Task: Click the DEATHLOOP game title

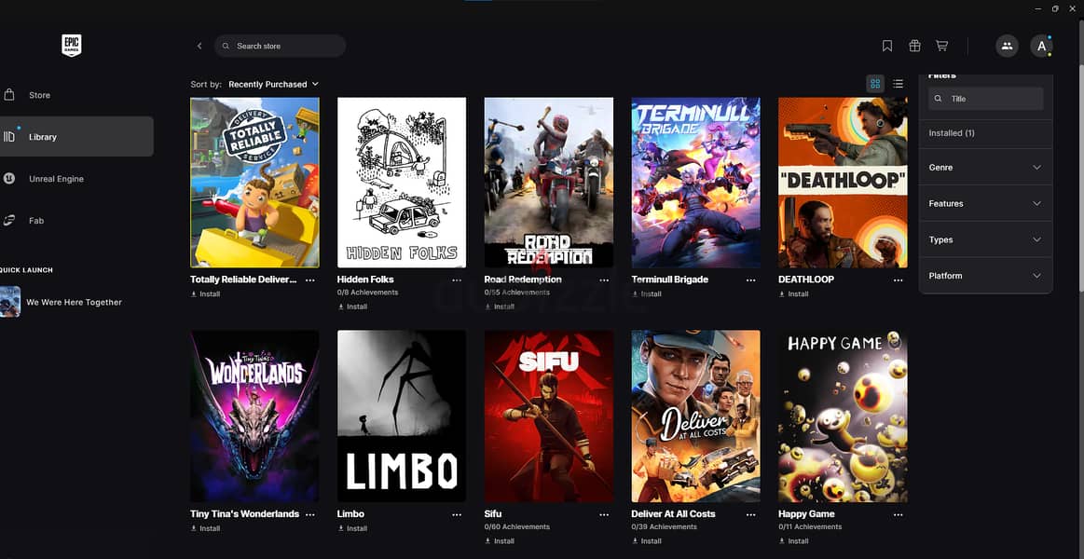Action: click(x=806, y=279)
